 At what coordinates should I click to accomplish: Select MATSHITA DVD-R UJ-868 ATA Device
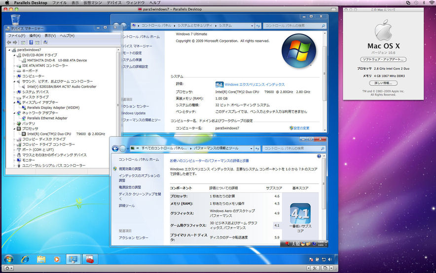57,60
